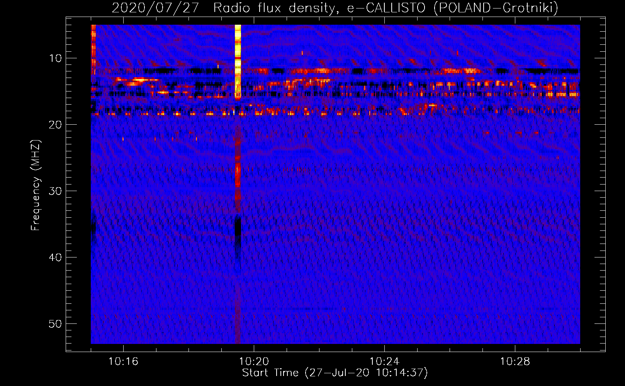Click the 'Start Time (27-Jul-20 10:14:37)' label
Screen dimensions: 625x386
click(335, 373)
